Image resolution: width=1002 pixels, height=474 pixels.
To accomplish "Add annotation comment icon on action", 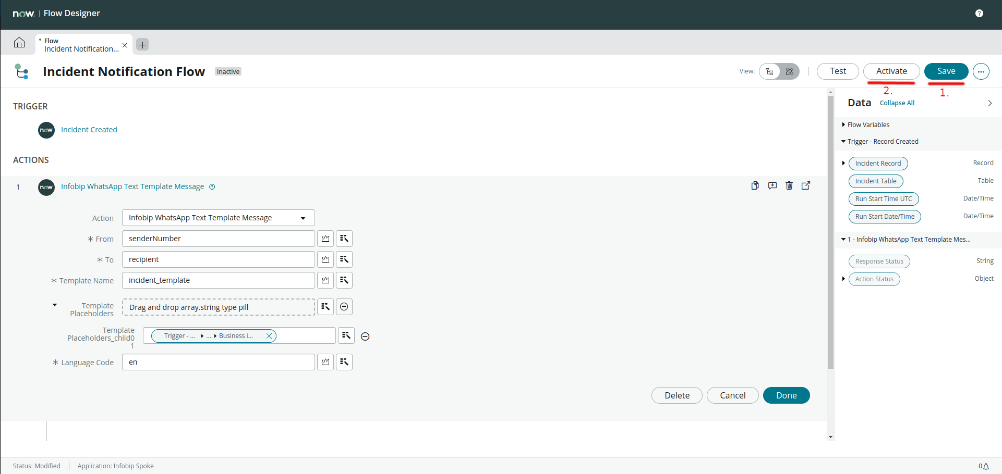I will click(772, 185).
